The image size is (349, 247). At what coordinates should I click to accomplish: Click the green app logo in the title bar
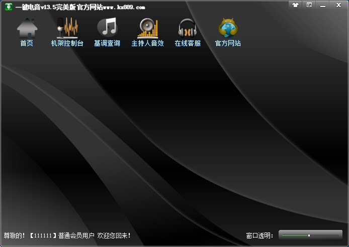(x=9, y=7)
